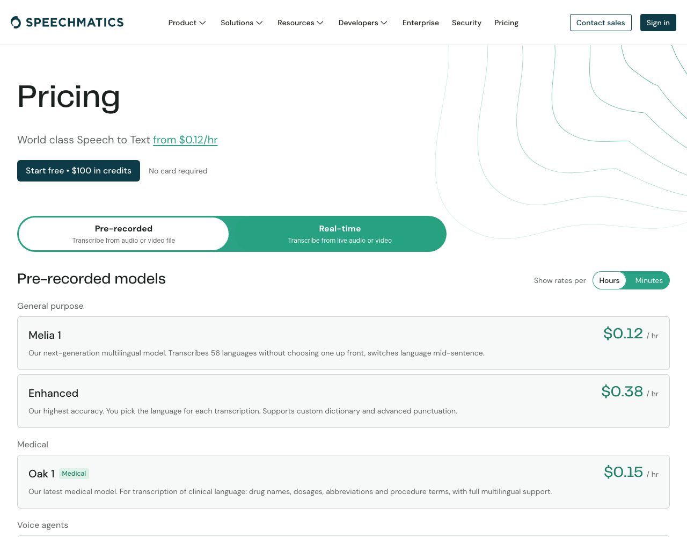
Task: Click the Oak 1 model name
Action: [x=41, y=474]
